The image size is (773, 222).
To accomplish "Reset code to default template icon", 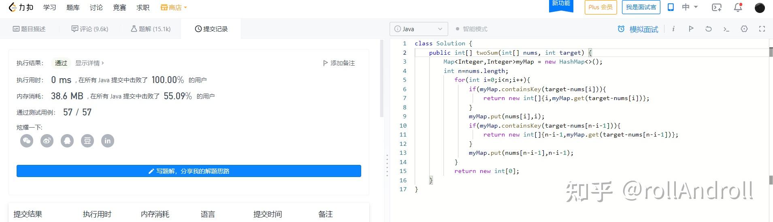I will click(709, 29).
